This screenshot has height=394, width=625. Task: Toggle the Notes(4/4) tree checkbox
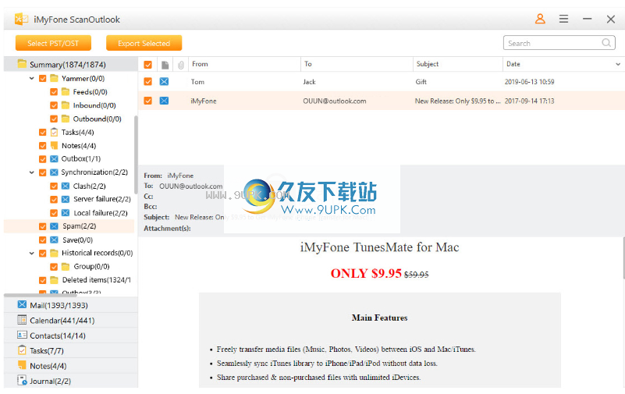click(x=43, y=146)
